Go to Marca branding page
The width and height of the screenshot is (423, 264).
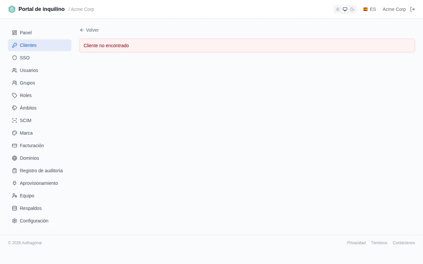[40, 133]
